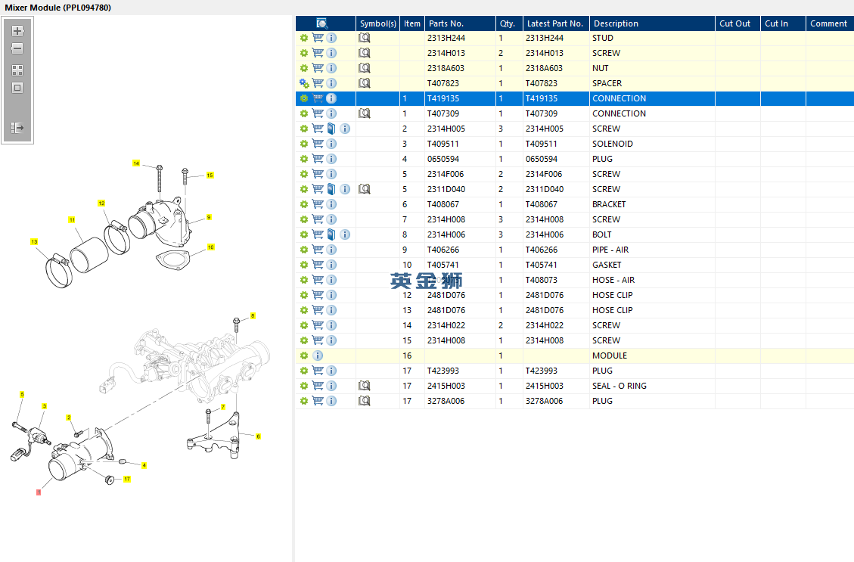Sort by Description column header
The width and height of the screenshot is (854, 562).
652,23
